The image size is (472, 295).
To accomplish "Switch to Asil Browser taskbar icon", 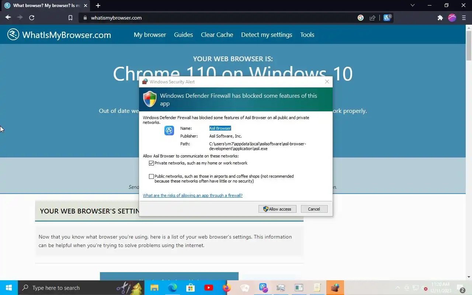I will 263,288.
